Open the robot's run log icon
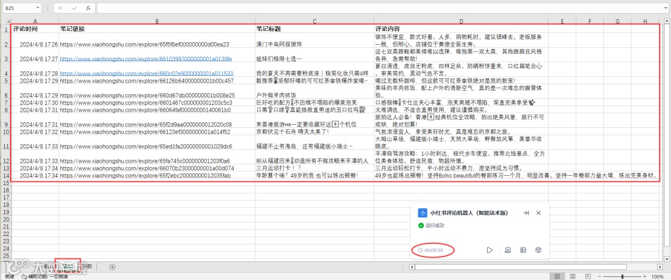Screen dimensions: 671x280 (x=508, y=250)
